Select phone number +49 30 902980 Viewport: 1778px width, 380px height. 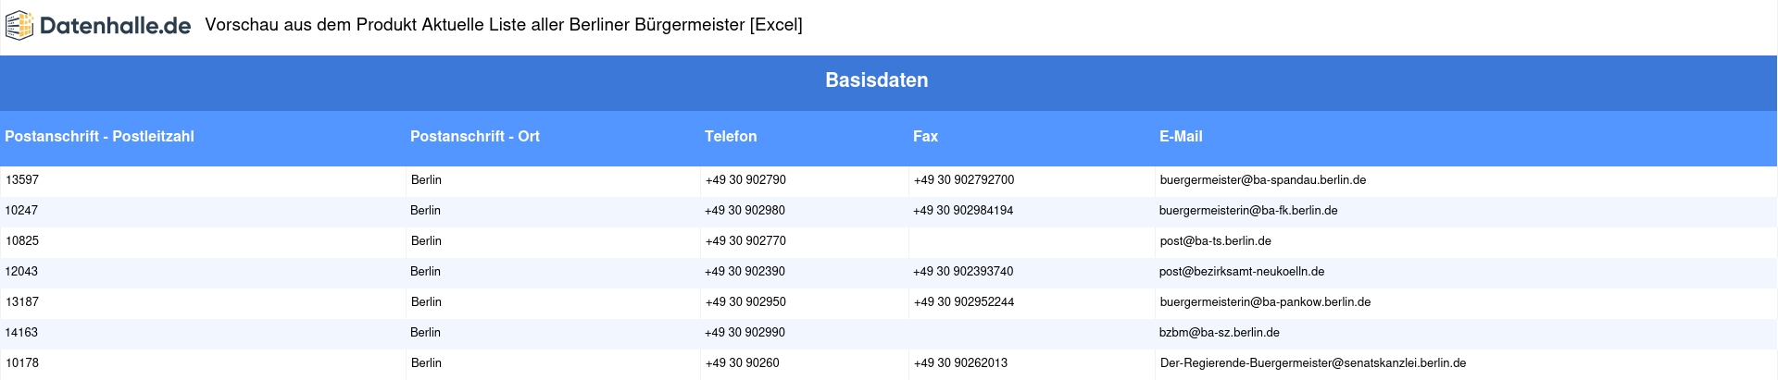pyautogui.click(x=745, y=210)
